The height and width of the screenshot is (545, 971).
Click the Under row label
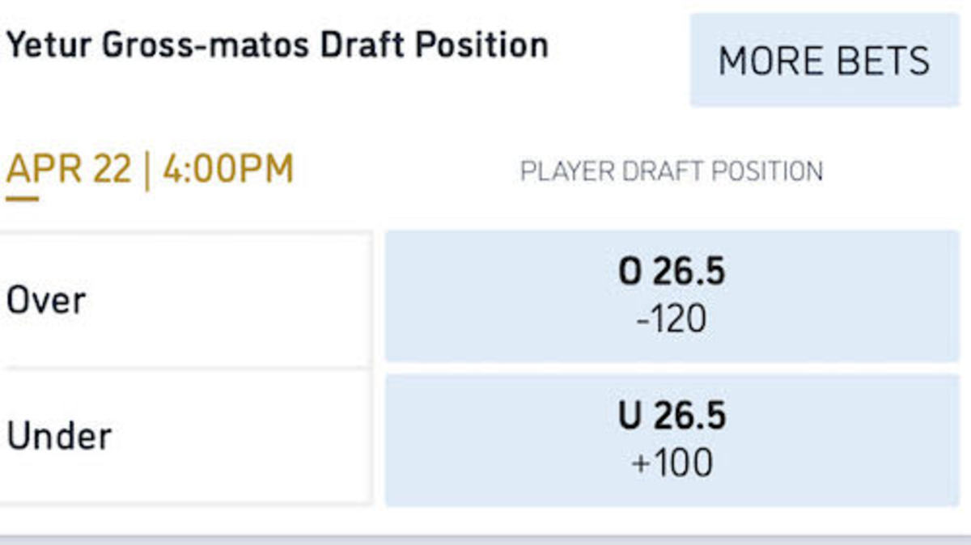click(x=59, y=437)
